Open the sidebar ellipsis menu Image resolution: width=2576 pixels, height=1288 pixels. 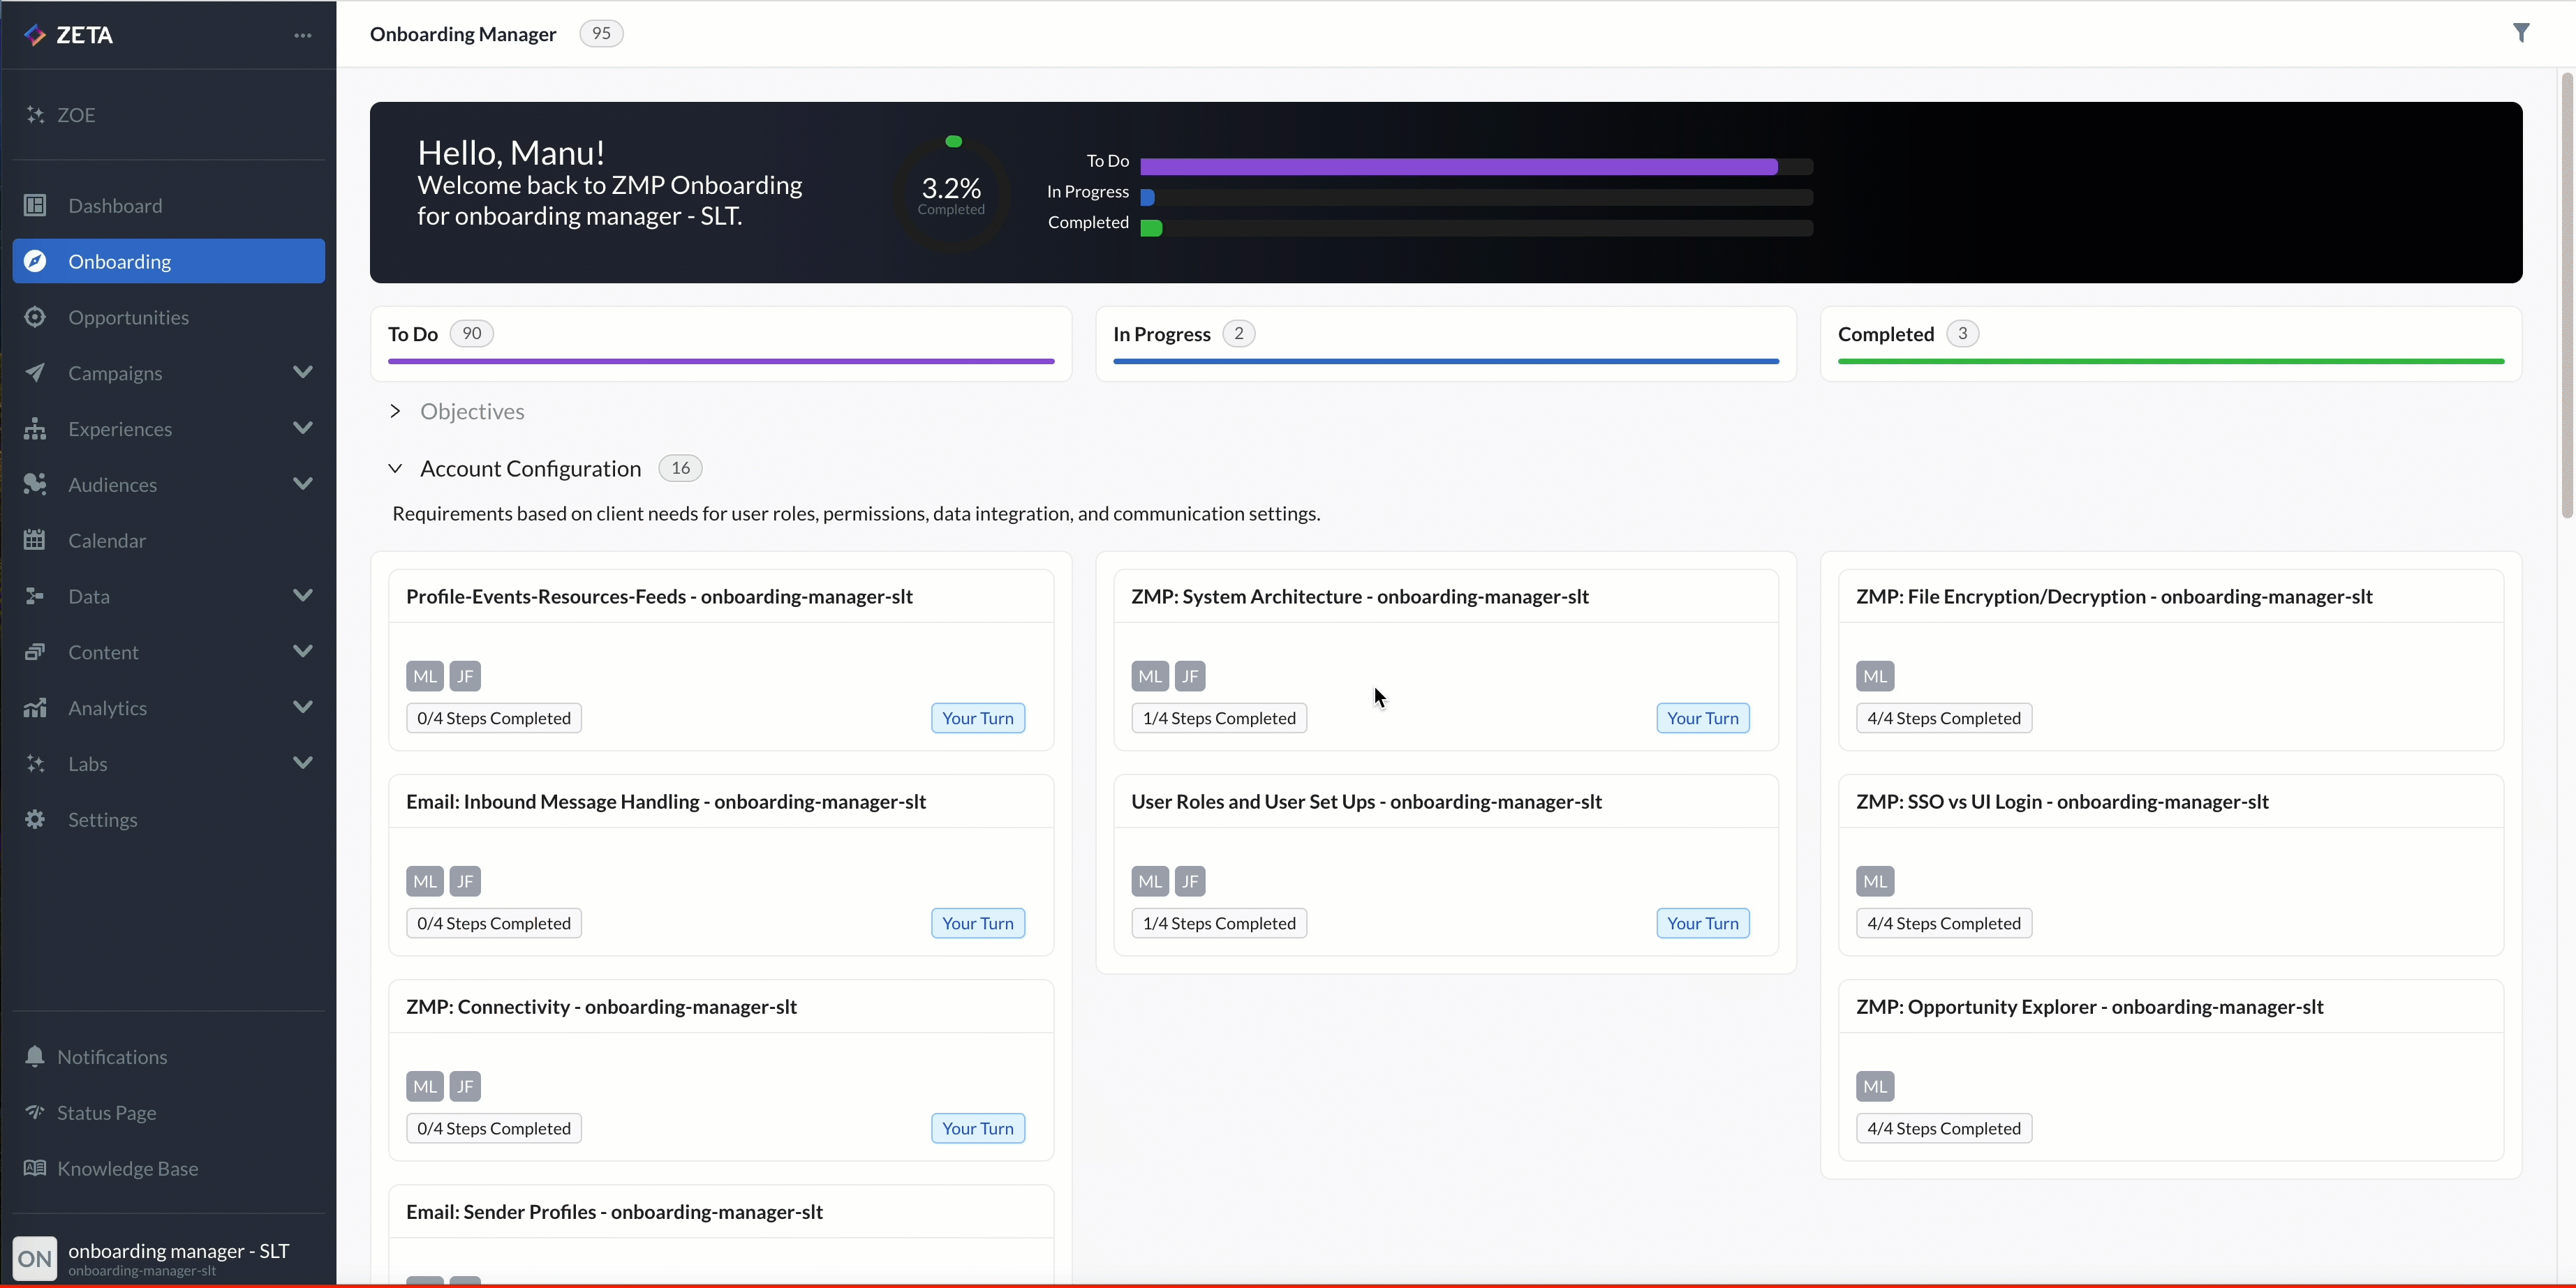(303, 35)
